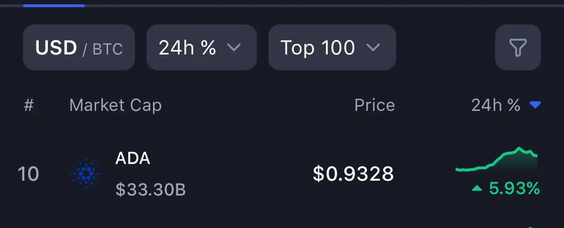The height and width of the screenshot is (228, 564).
Task: Click the chevron beside Top 100
Action: pyautogui.click(x=373, y=47)
